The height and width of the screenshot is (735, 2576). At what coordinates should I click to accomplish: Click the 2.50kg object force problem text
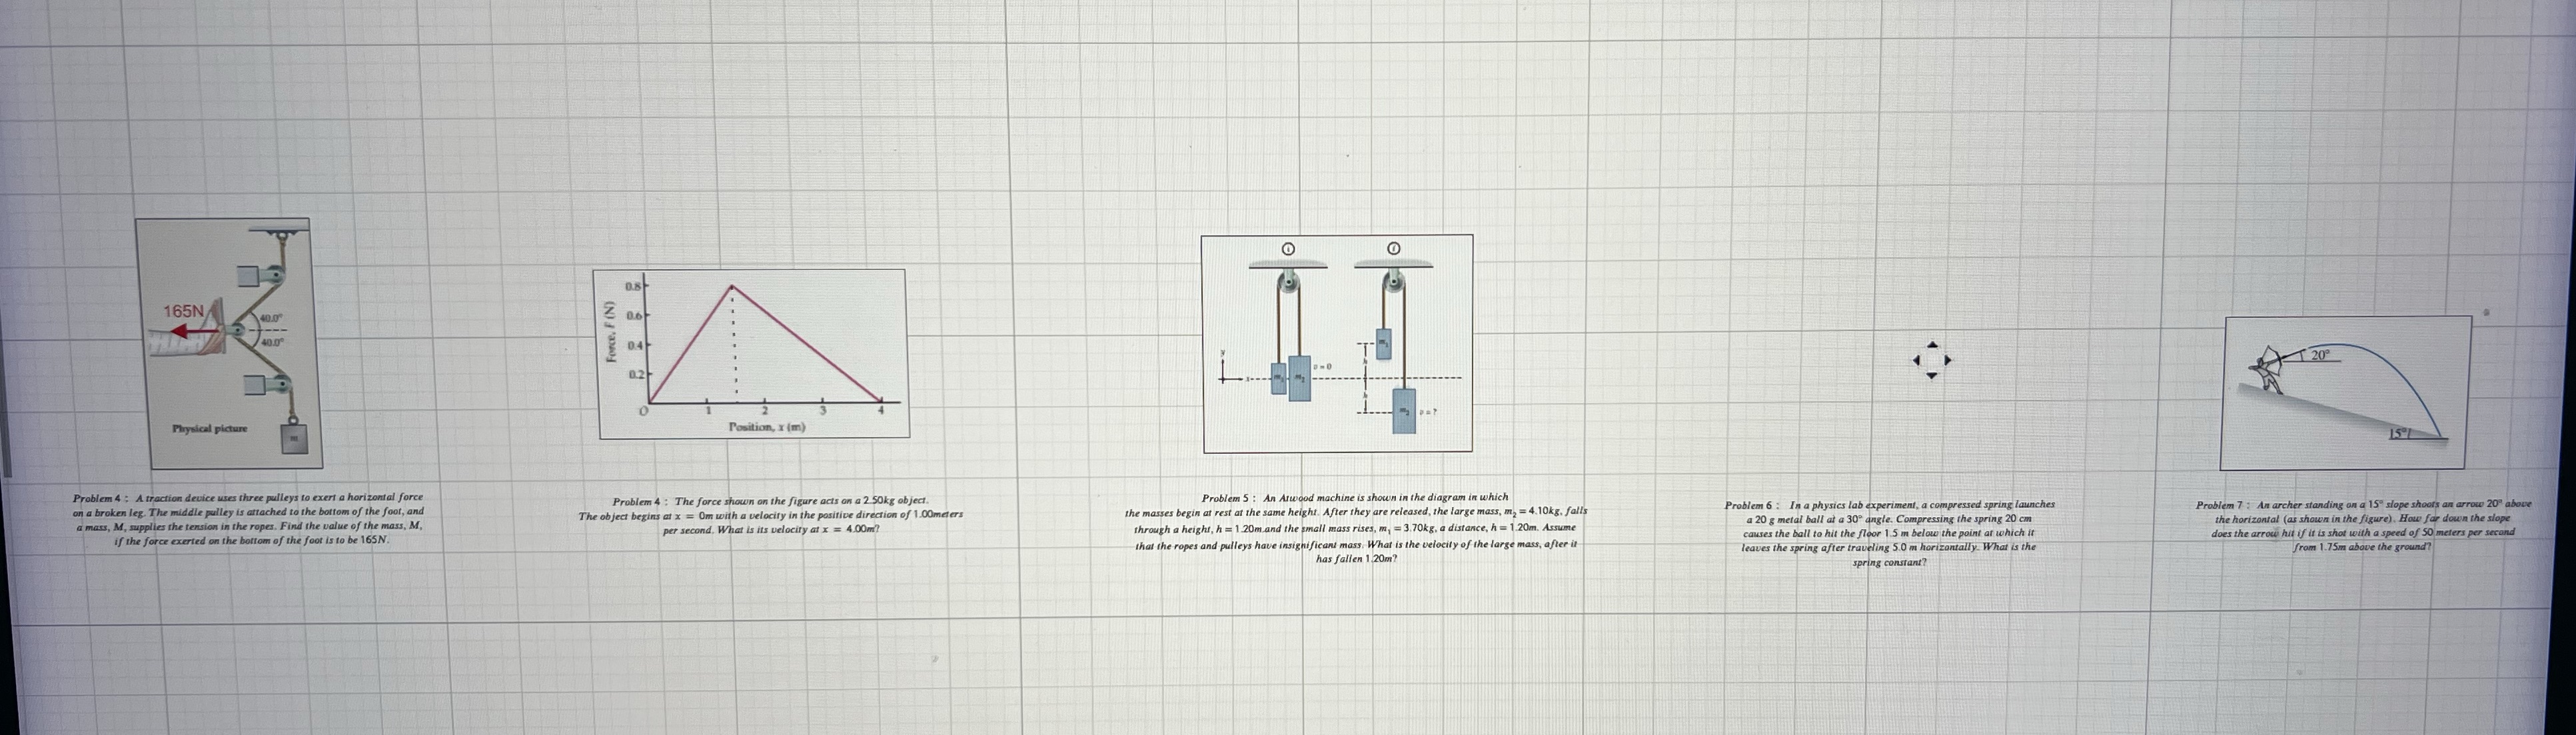[x=770, y=514]
